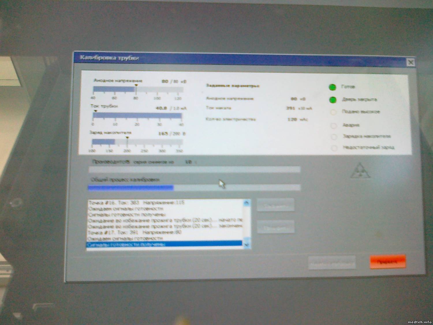The width and height of the screenshot is (433, 325).
Task: Click the "Общий процесс калибровки" progress bar
Action: (x=194, y=188)
